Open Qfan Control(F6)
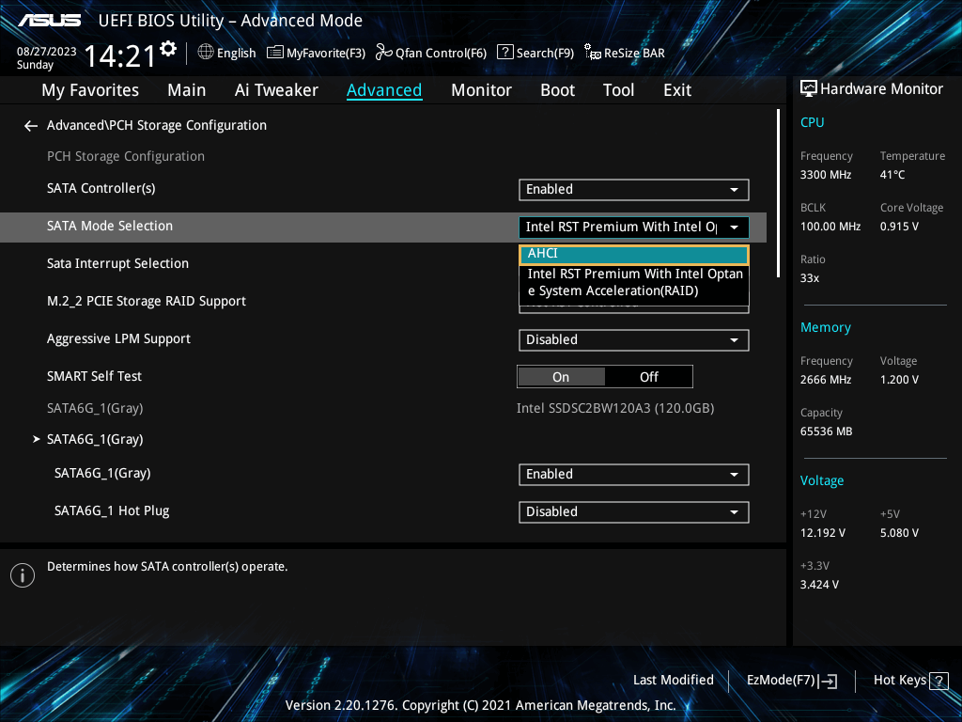Viewport: 962px width, 722px height. pyautogui.click(x=430, y=53)
